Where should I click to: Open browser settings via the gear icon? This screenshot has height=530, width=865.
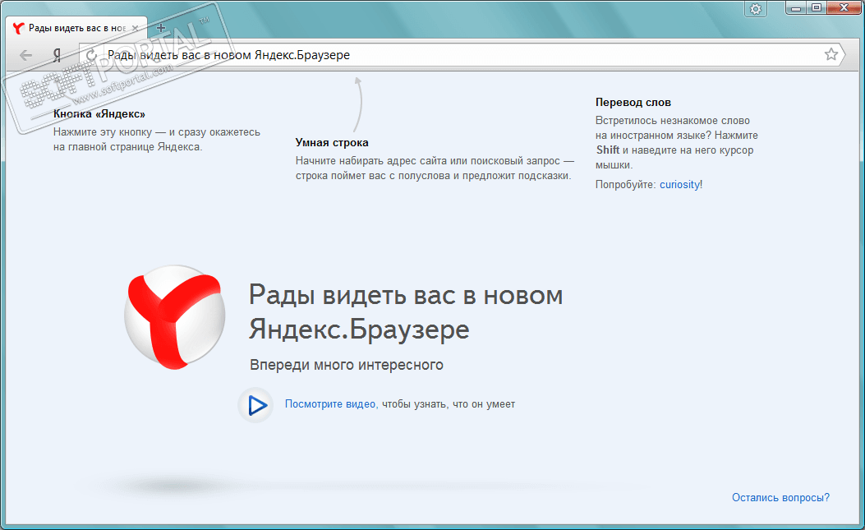click(756, 9)
